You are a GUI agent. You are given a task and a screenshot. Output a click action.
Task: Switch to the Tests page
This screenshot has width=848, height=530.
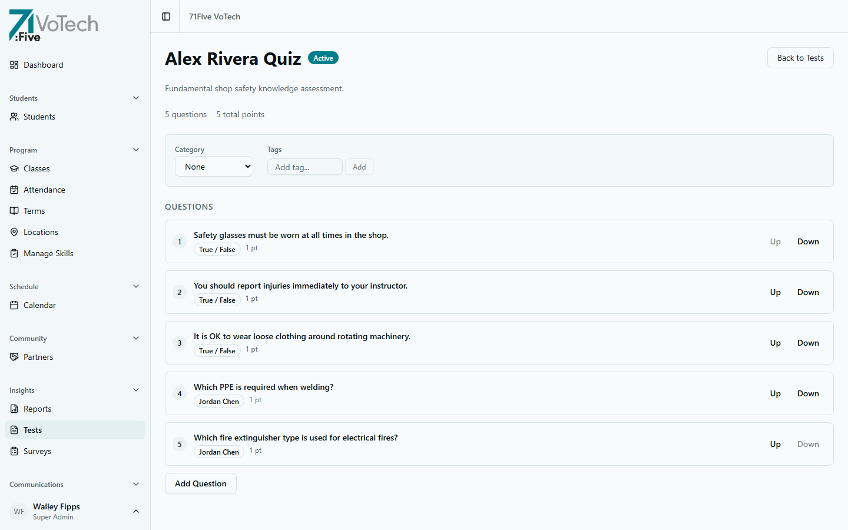[x=34, y=430]
